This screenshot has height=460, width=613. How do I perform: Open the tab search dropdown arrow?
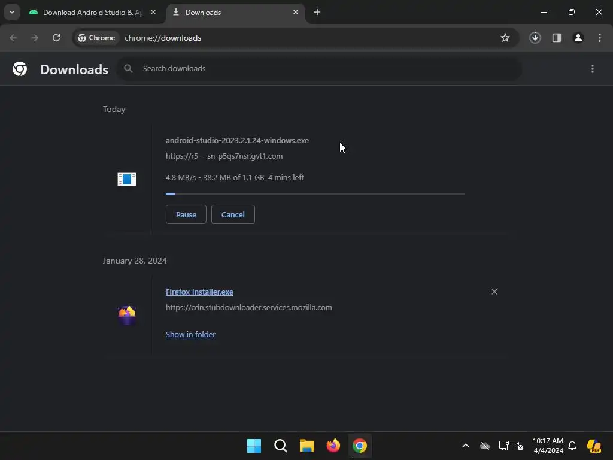tap(12, 12)
